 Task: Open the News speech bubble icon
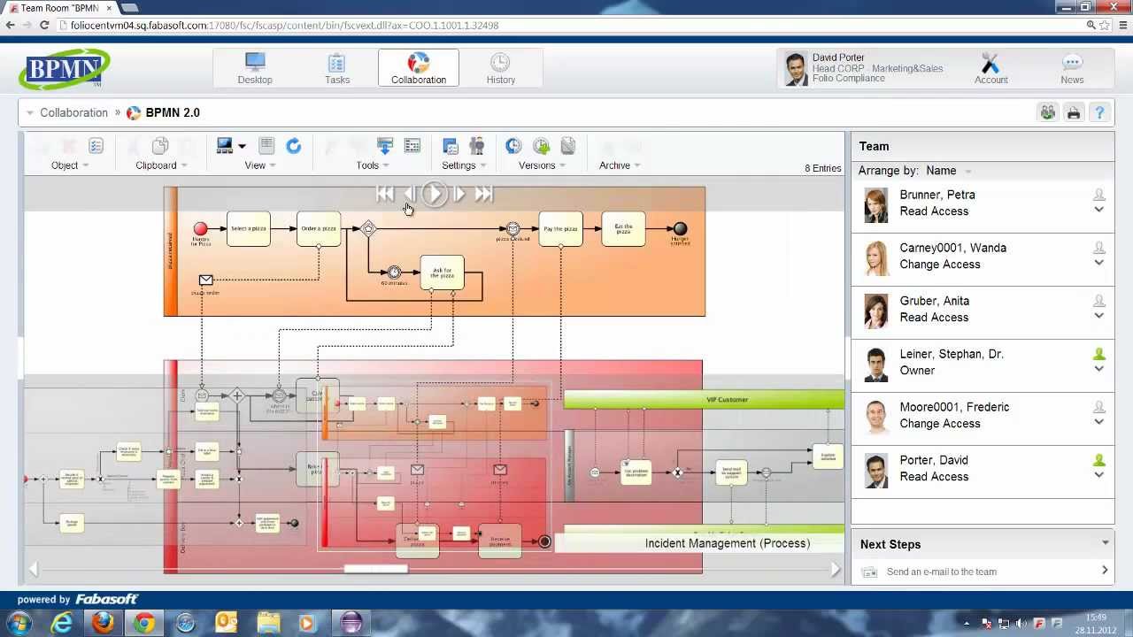click(1072, 63)
